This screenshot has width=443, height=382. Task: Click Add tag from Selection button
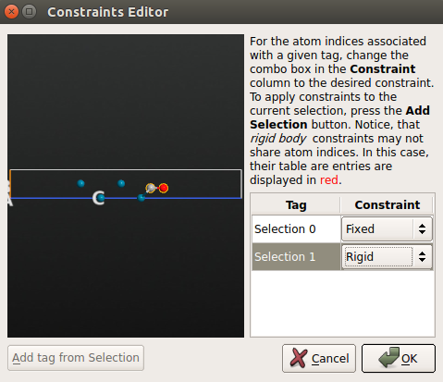pyautogui.click(x=76, y=358)
